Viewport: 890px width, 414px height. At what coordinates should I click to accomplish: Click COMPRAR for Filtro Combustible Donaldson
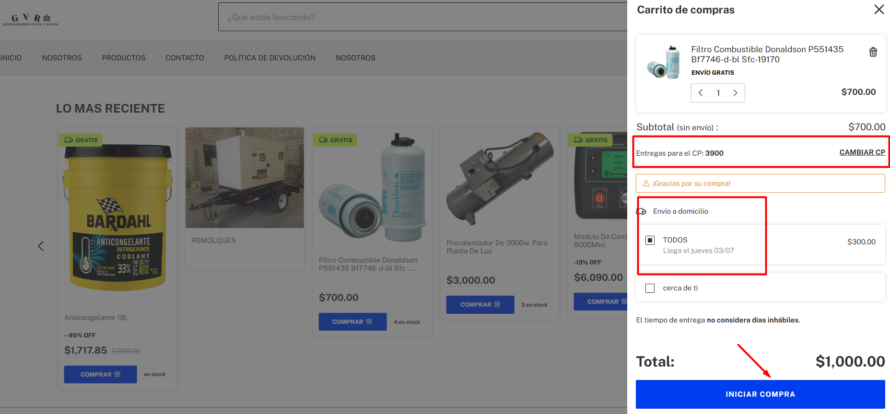click(x=352, y=322)
